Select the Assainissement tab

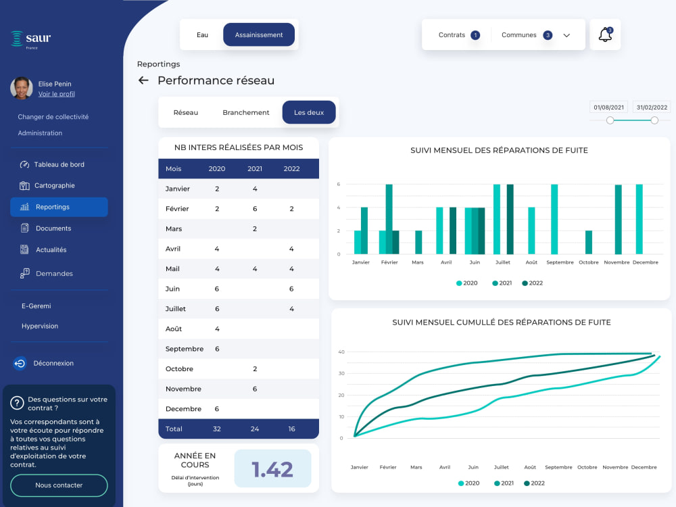pyautogui.click(x=259, y=34)
